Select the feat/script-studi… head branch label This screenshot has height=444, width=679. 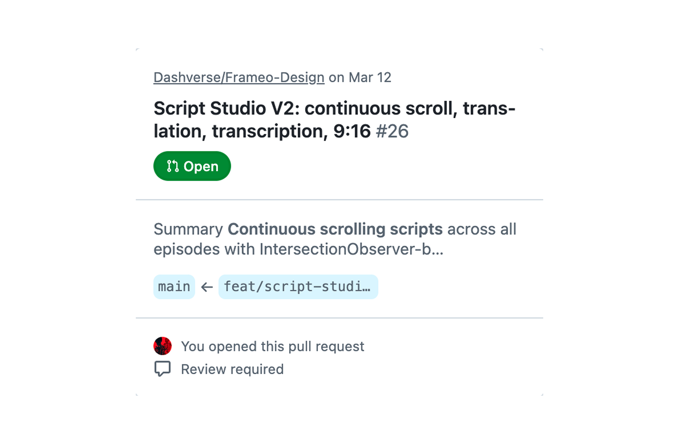(x=298, y=287)
